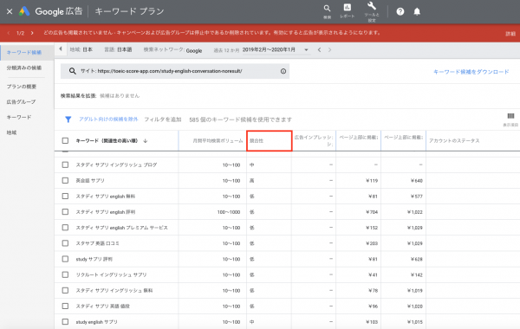Open the 2019年2月〜2020年1月 date range dropdown
Screen dimensions: 520x329
275,49
